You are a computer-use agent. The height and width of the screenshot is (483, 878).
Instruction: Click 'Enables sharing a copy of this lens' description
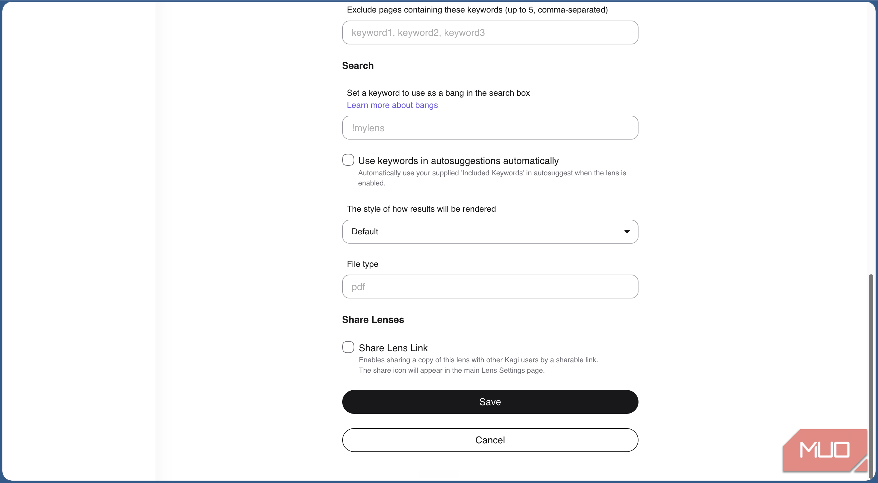tap(478, 365)
